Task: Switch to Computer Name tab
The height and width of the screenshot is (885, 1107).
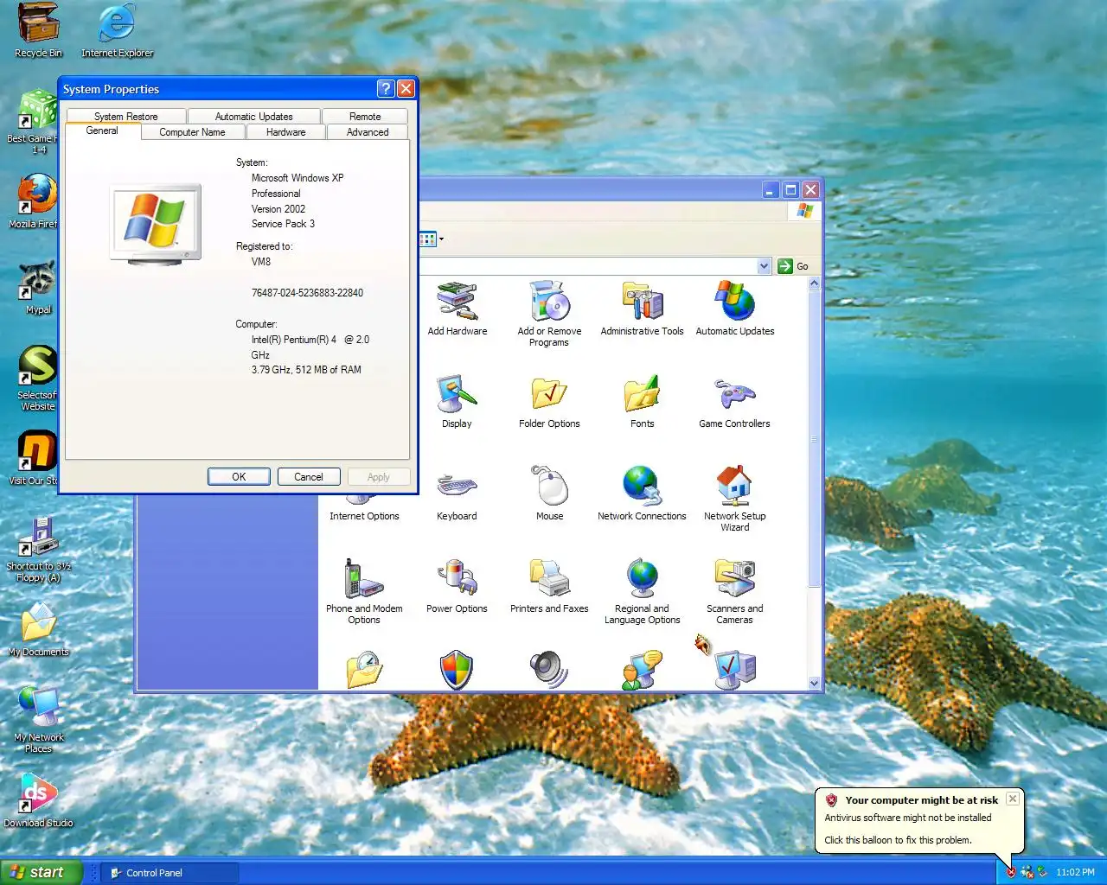Action: tap(192, 132)
